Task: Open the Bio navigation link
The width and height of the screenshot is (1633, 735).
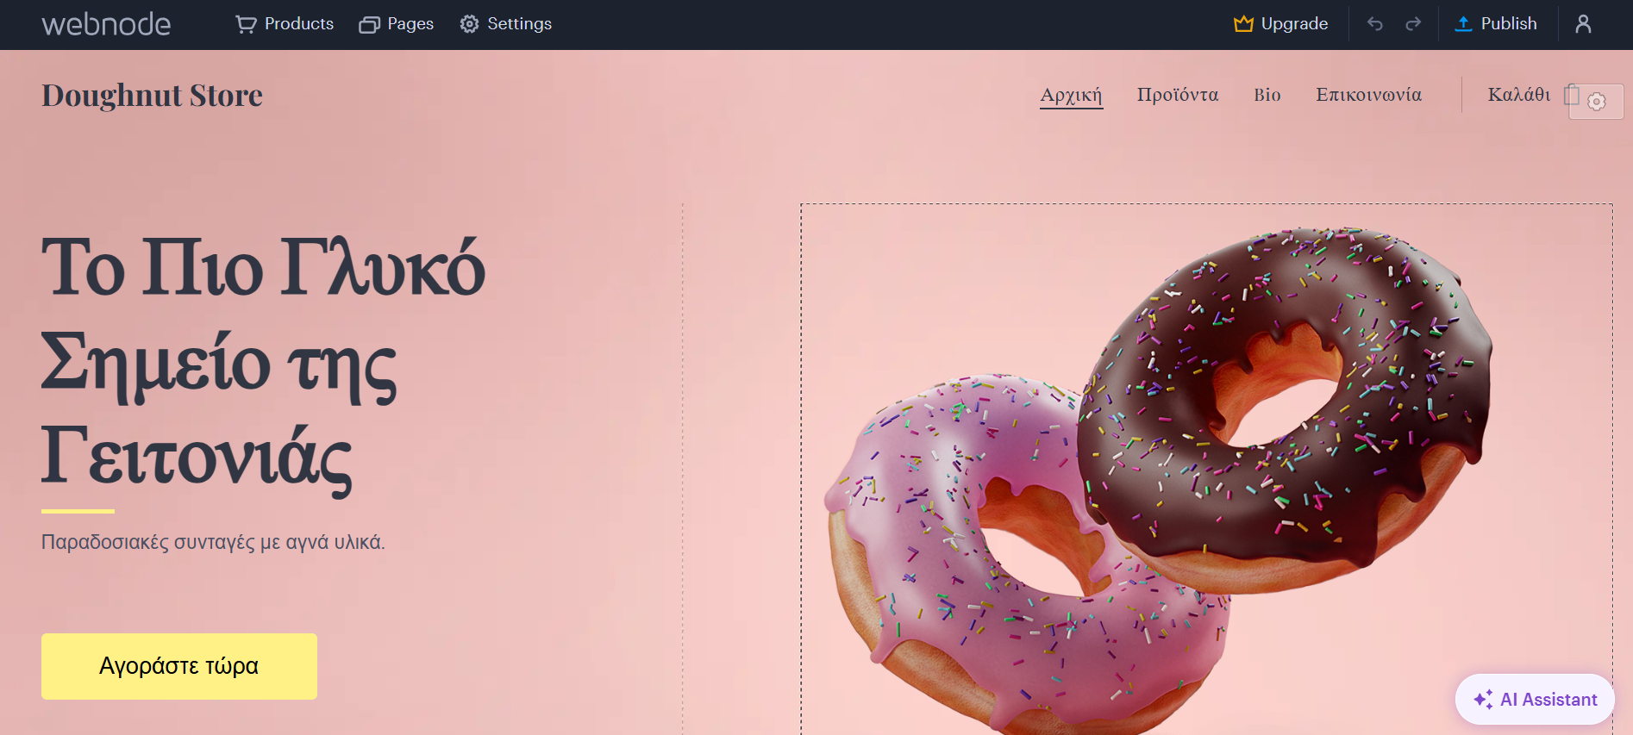Action: [x=1267, y=95]
